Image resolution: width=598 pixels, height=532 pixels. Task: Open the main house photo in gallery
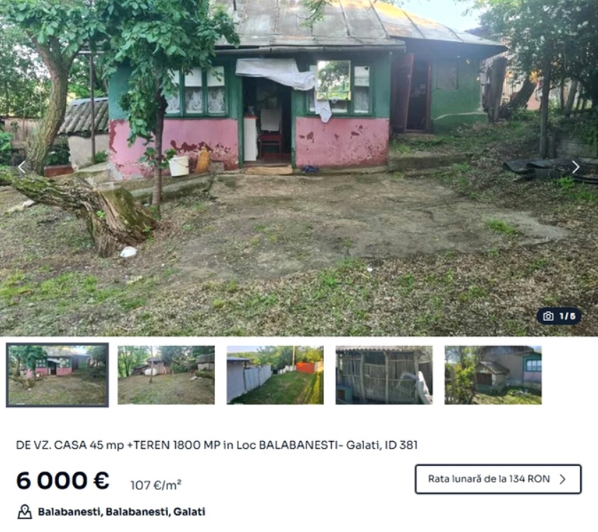tap(299, 168)
